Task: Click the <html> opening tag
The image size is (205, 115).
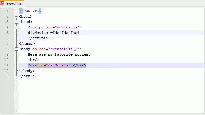Action: coord(26,16)
